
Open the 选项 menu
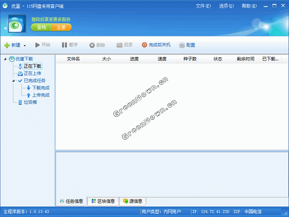tap(227, 6)
